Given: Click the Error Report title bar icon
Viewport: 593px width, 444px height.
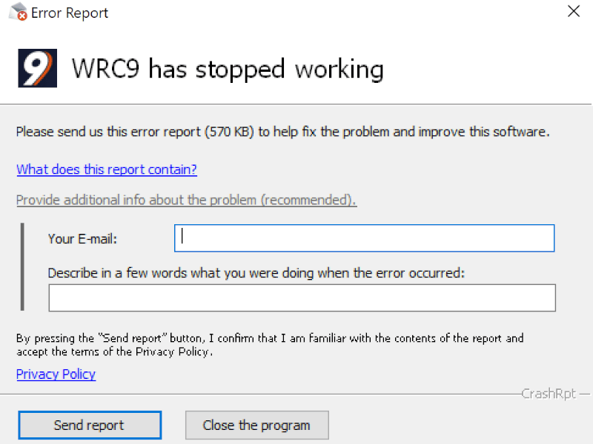Looking at the screenshot, I should [x=18, y=13].
